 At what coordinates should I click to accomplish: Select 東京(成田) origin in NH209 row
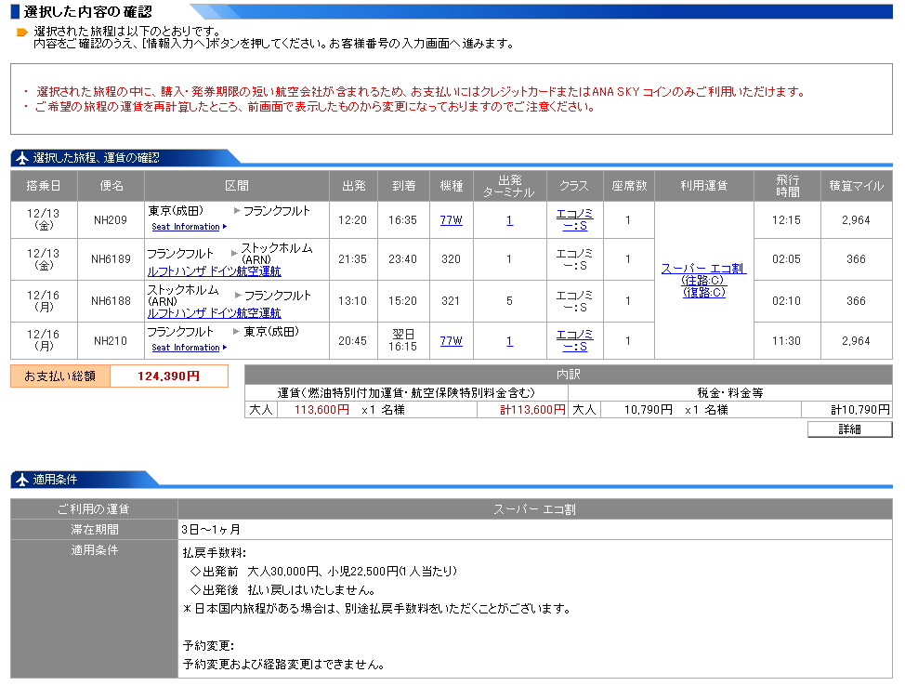176,211
